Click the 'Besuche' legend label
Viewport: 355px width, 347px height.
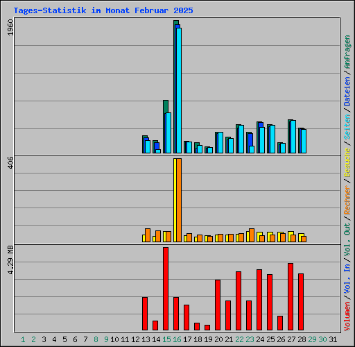(347, 162)
